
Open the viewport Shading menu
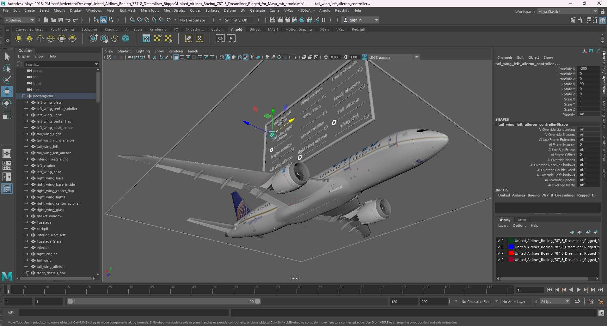[x=125, y=51]
